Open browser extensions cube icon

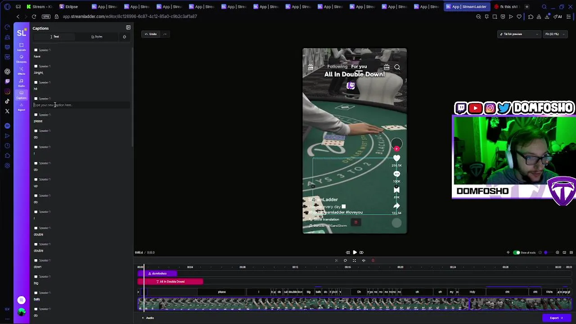pyautogui.click(x=531, y=17)
